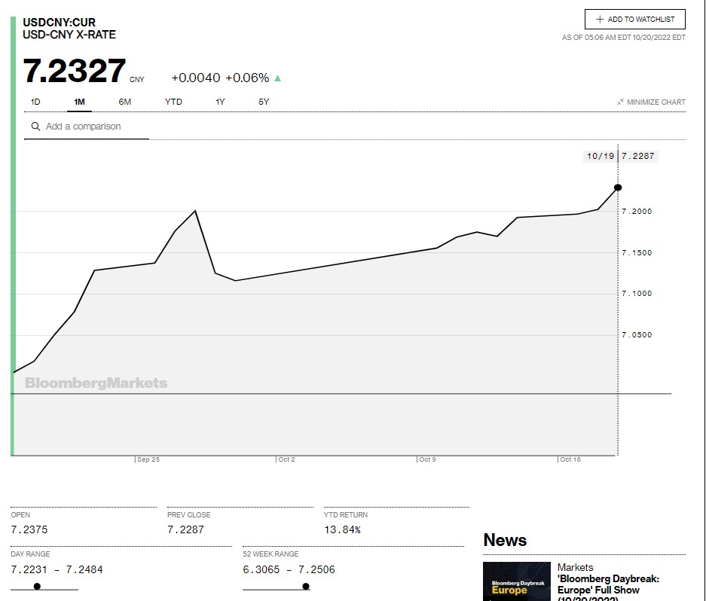Click the News section heading
Image resolution: width=706 pixels, height=601 pixels.
click(x=505, y=540)
